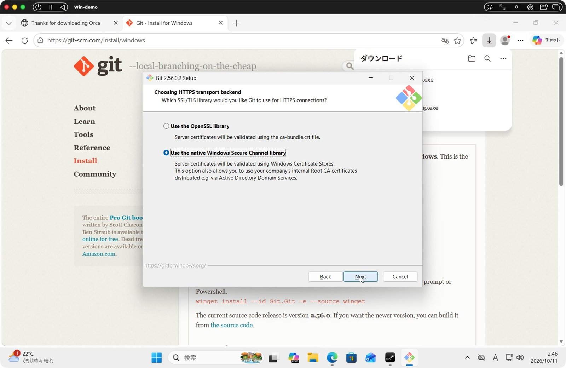This screenshot has height=368, width=566.
Task: Open File Explorer from taskbar
Action: pos(313,358)
